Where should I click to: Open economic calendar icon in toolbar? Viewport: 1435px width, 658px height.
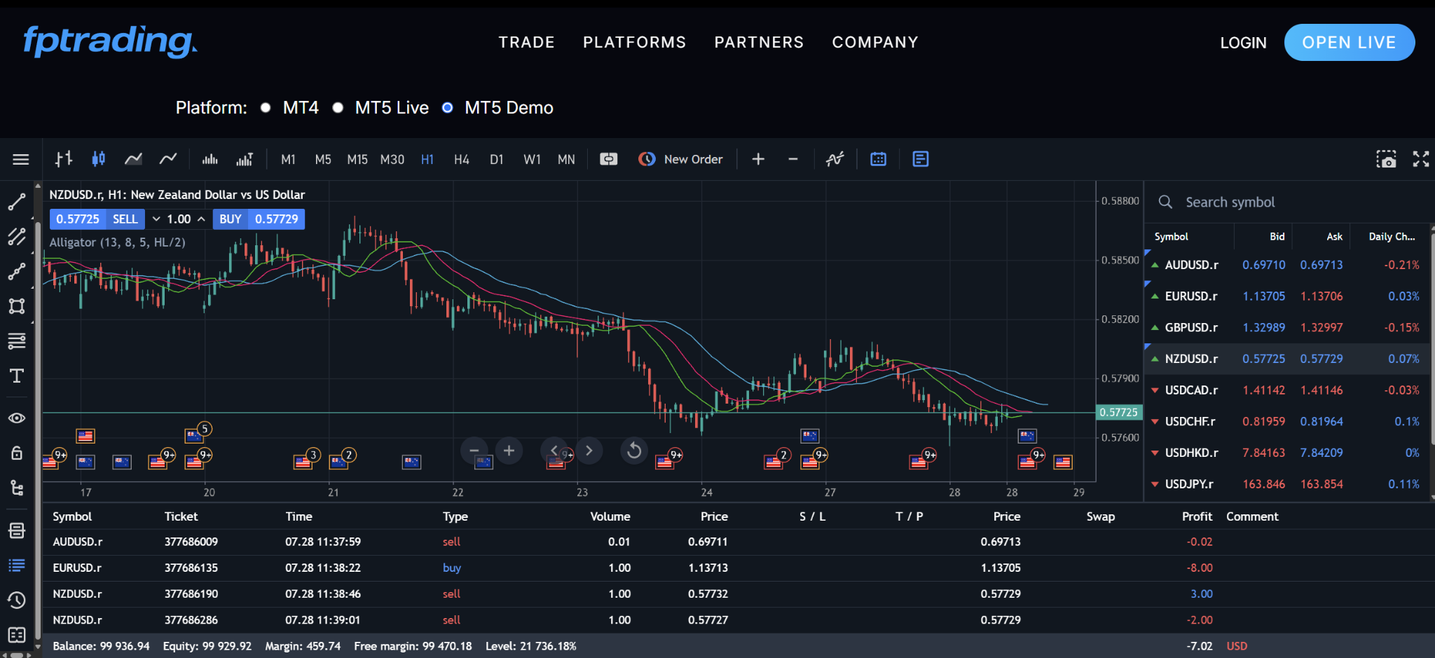coord(878,159)
